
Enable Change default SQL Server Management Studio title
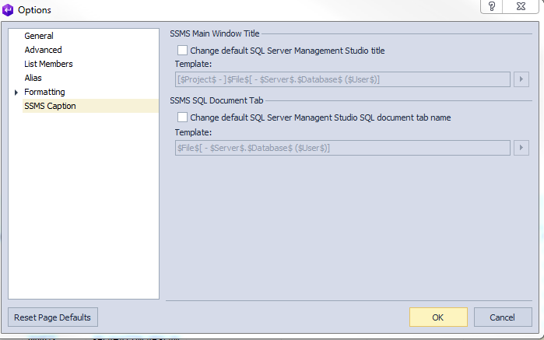182,51
